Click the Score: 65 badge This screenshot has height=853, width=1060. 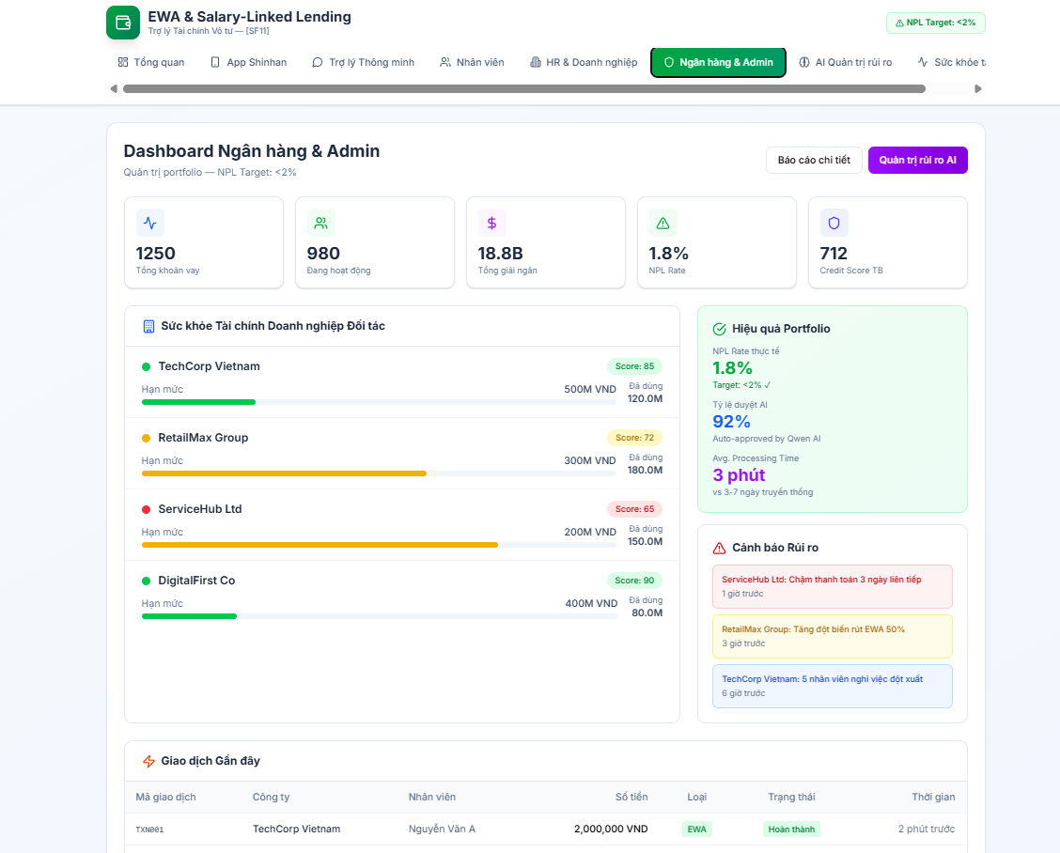(x=634, y=509)
